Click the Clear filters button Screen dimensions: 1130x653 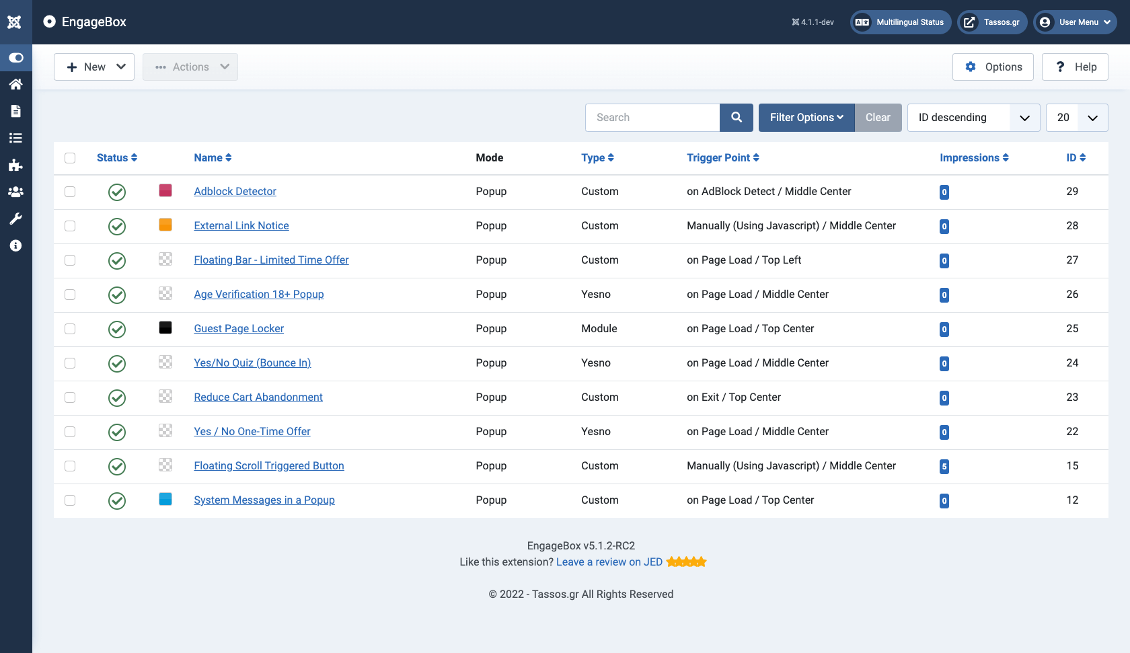(878, 118)
